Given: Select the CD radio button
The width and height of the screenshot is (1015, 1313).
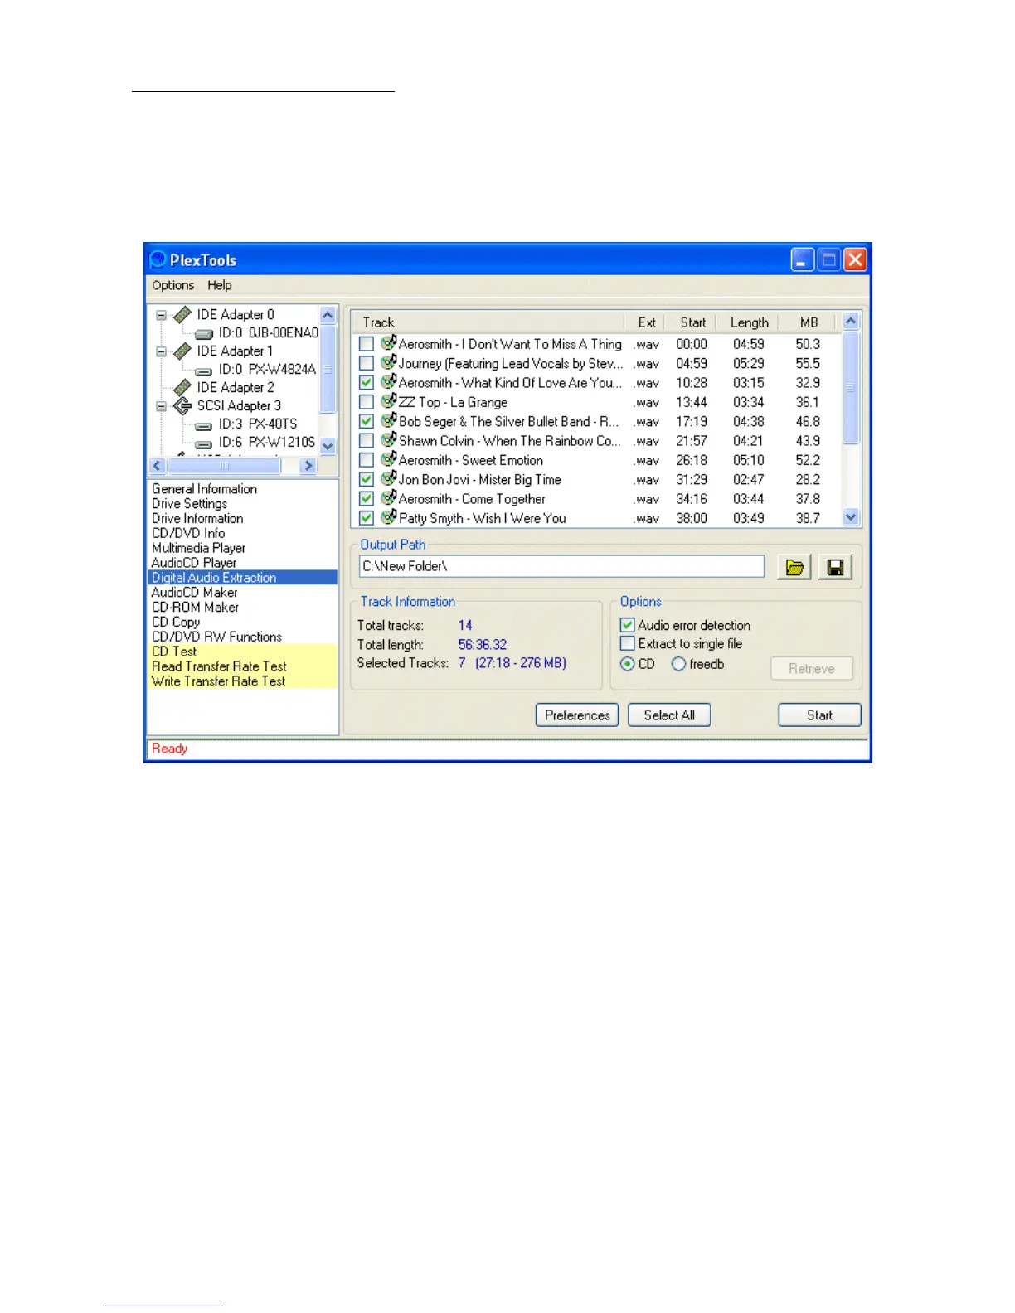Looking at the screenshot, I should [x=628, y=664].
